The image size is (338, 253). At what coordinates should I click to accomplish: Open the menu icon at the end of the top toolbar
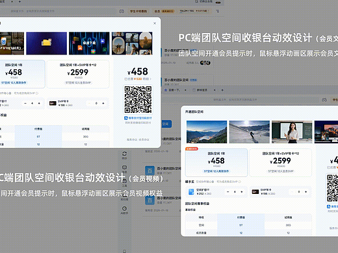217,11
